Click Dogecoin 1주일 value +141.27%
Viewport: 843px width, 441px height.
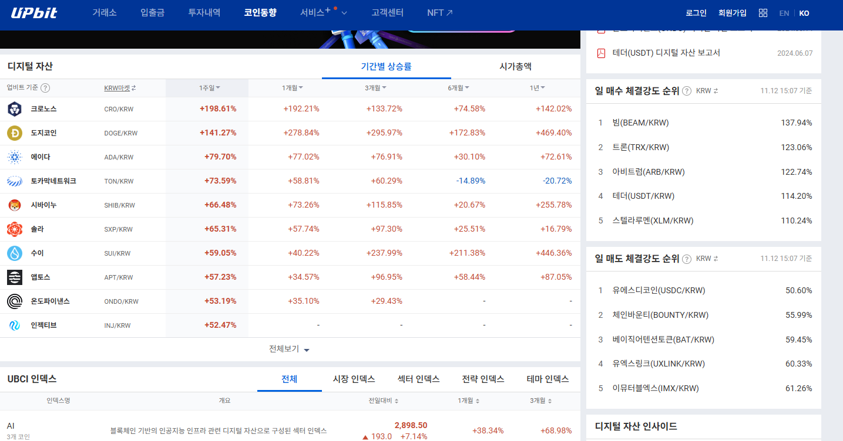[x=218, y=133]
